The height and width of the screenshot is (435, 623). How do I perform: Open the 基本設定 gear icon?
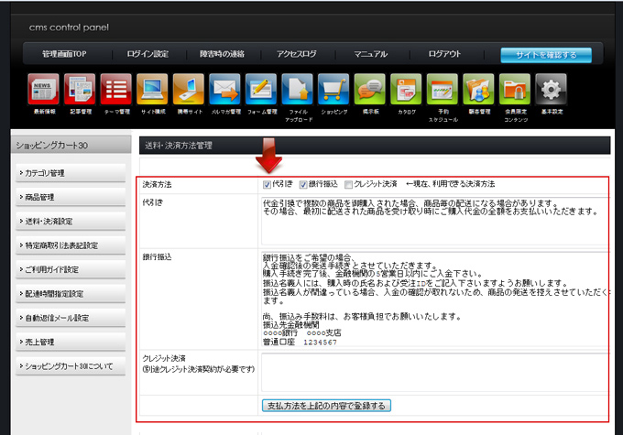click(x=551, y=90)
